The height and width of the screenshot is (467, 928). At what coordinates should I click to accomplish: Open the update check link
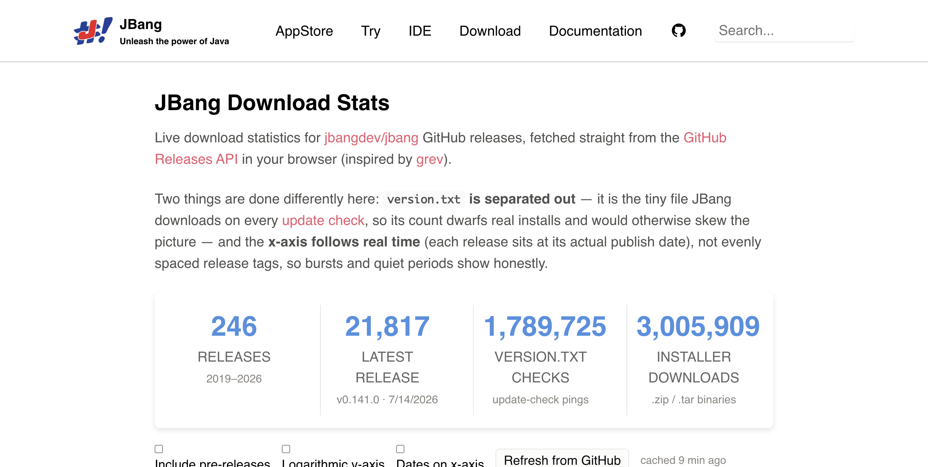pos(323,220)
